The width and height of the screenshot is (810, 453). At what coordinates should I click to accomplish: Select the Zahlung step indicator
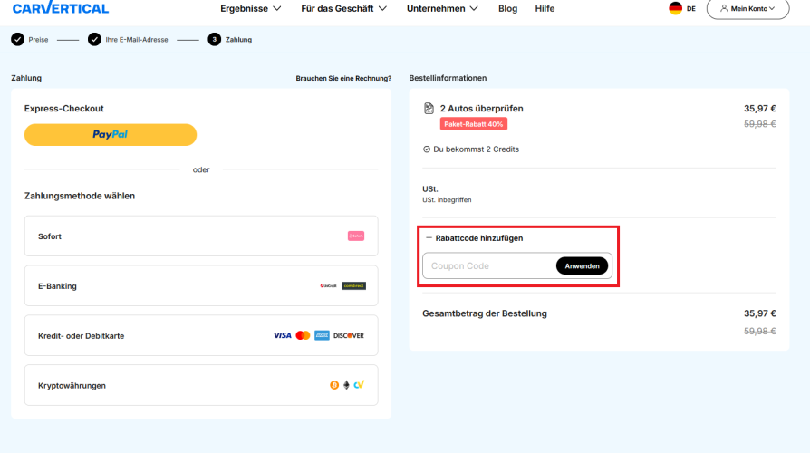point(230,40)
